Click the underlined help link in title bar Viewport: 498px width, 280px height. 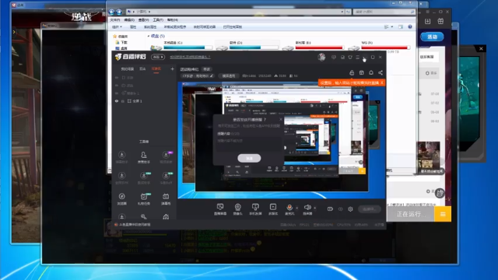click(x=190, y=57)
